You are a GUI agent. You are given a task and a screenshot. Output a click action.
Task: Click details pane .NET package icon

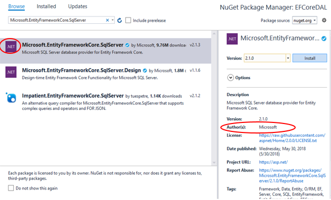pyautogui.click(x=232, y=39)
